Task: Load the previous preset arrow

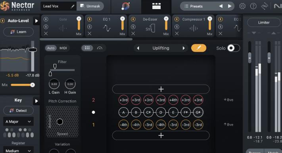Action: tap(221, 6)
